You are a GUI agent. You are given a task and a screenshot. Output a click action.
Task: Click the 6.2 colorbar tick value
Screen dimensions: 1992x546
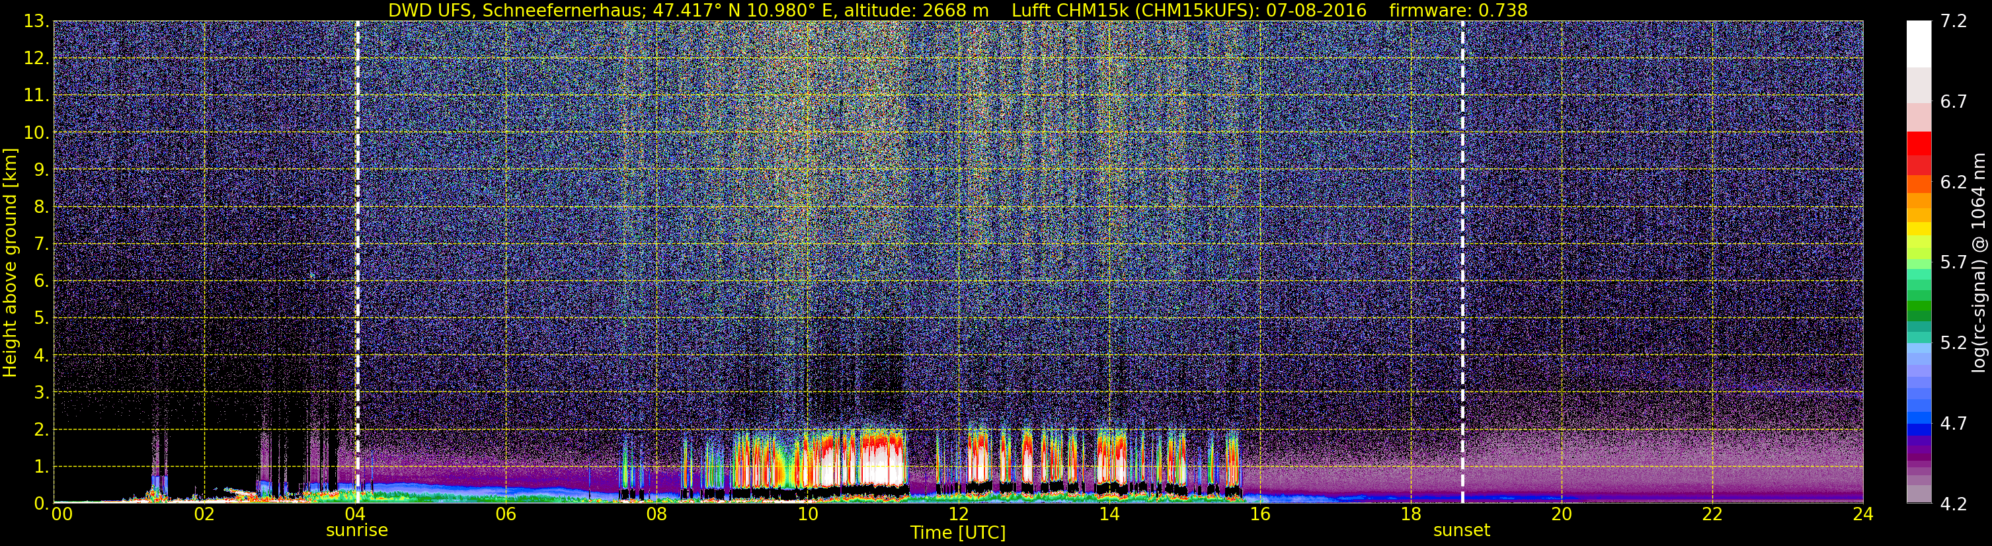(x=1954, y=182)
